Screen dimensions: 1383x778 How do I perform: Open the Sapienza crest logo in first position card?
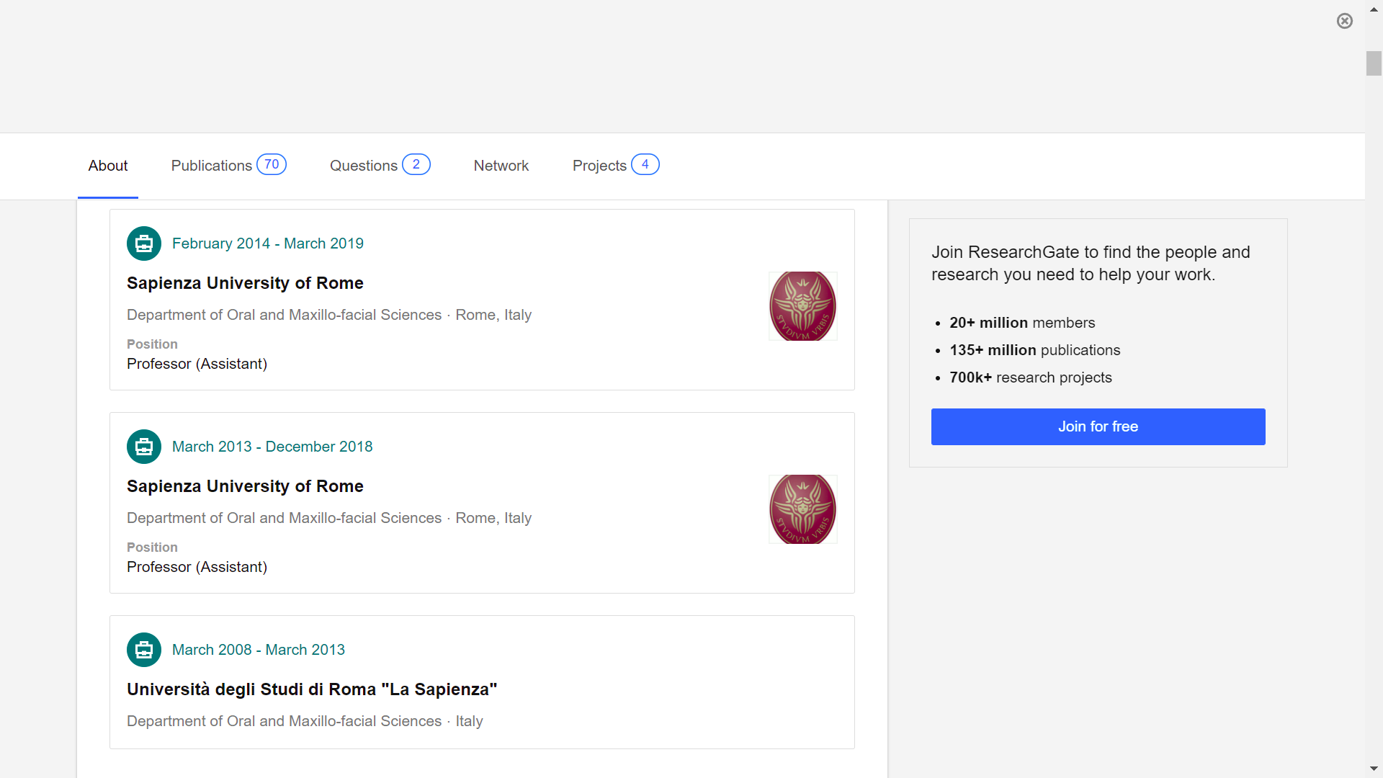tap(802, 306)
